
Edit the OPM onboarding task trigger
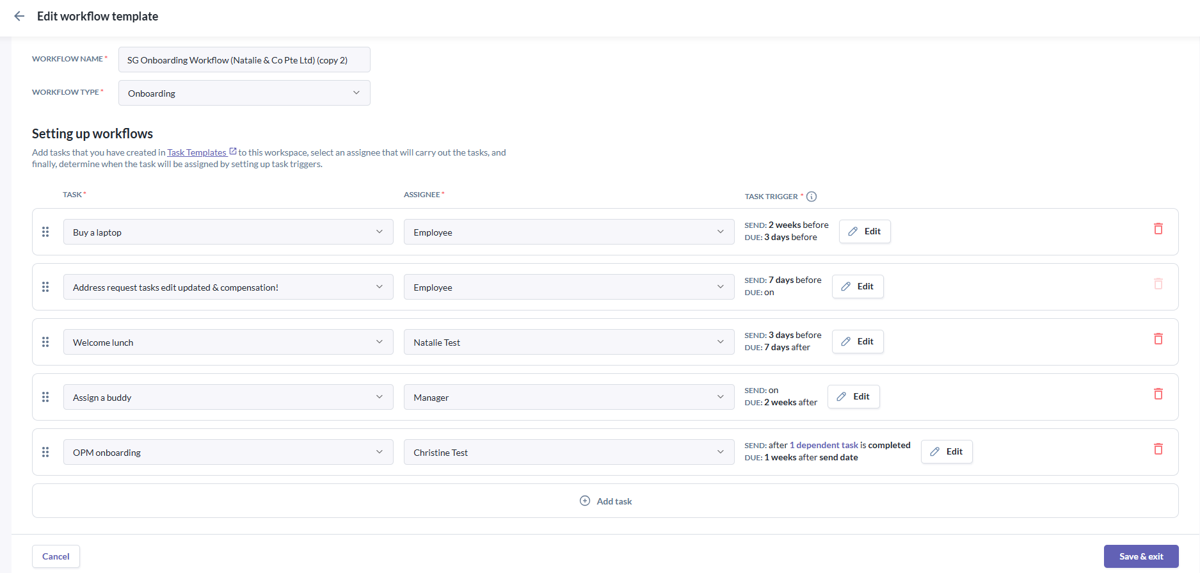click(x=947, y=451)
